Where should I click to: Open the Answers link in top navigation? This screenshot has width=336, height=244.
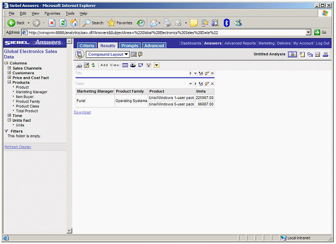(213, 43)
